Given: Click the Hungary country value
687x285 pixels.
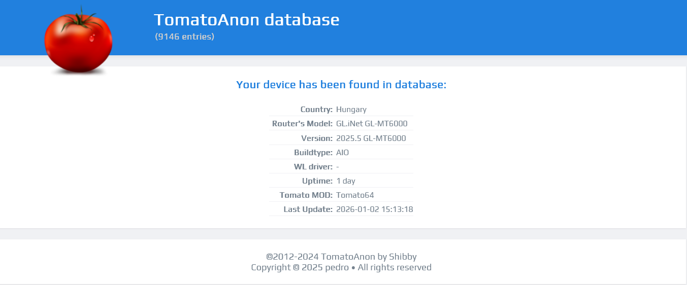Looking at the screenshot, I should click(x=351, y=110).
